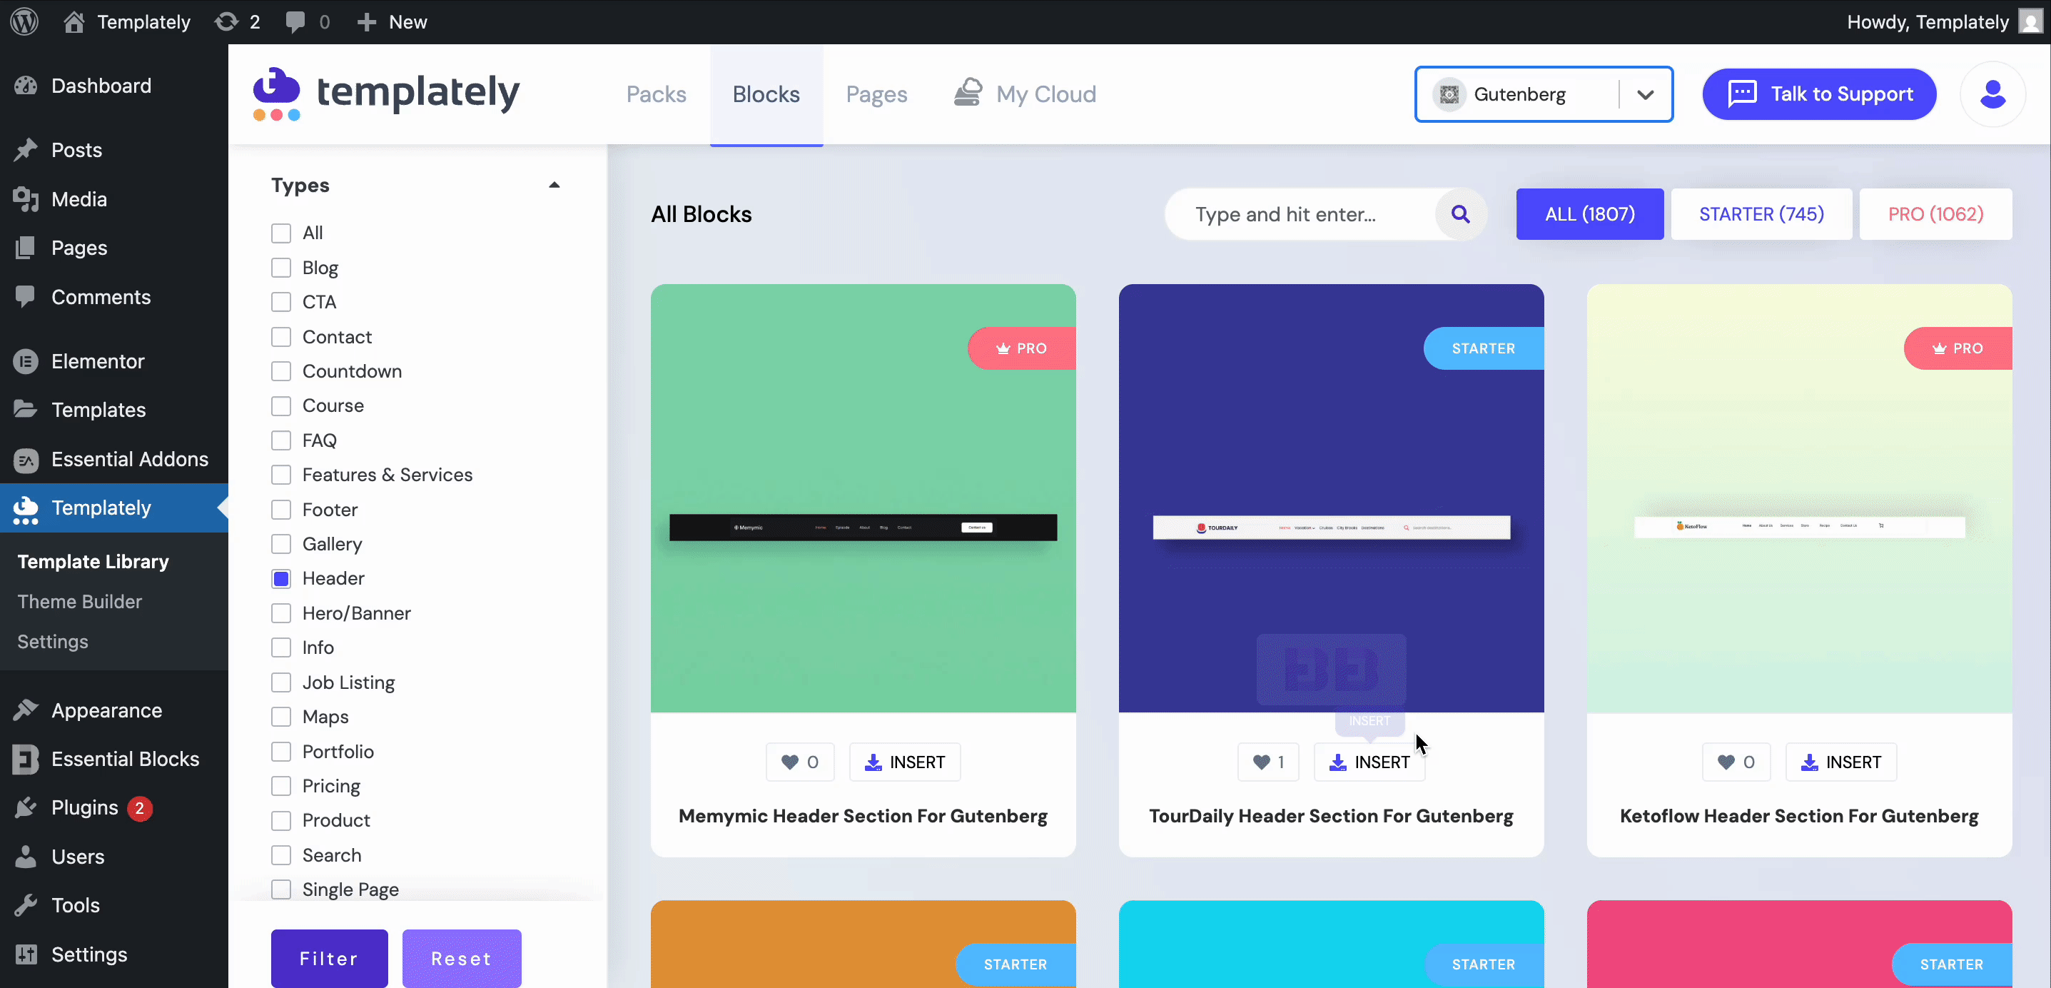Show STARTER (745) blocks
The image size is (2051, 988).
point(1761,213)
